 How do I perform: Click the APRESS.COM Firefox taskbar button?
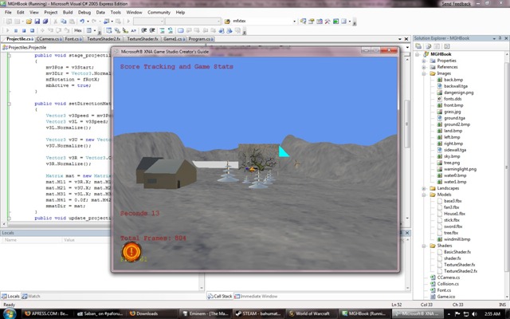(47, 313)
